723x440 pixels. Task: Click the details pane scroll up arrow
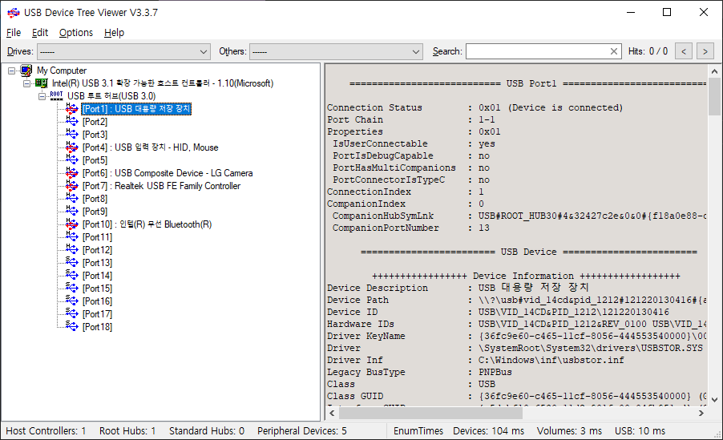[x=714, y=71]
